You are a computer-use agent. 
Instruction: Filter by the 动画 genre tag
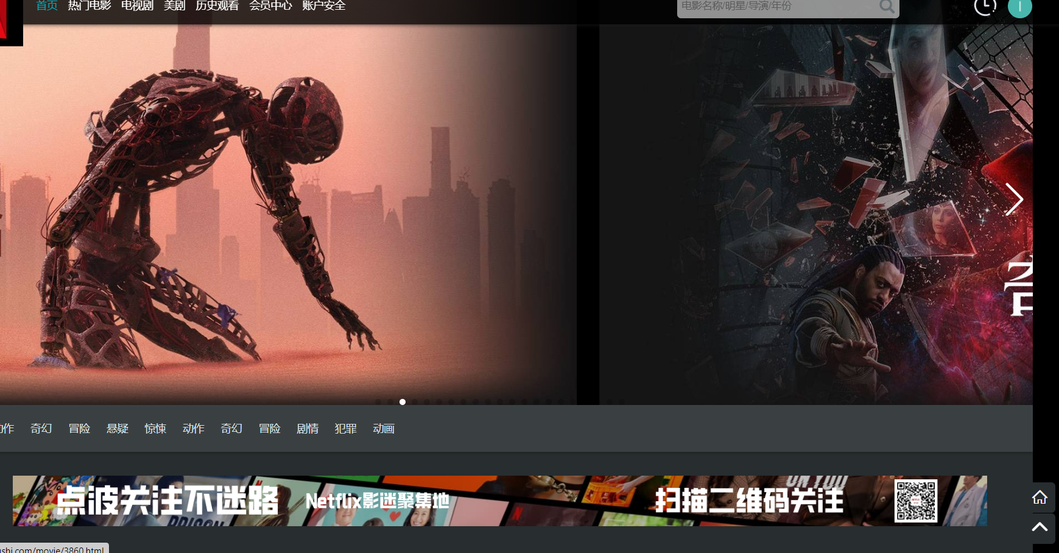click(384, 429)
